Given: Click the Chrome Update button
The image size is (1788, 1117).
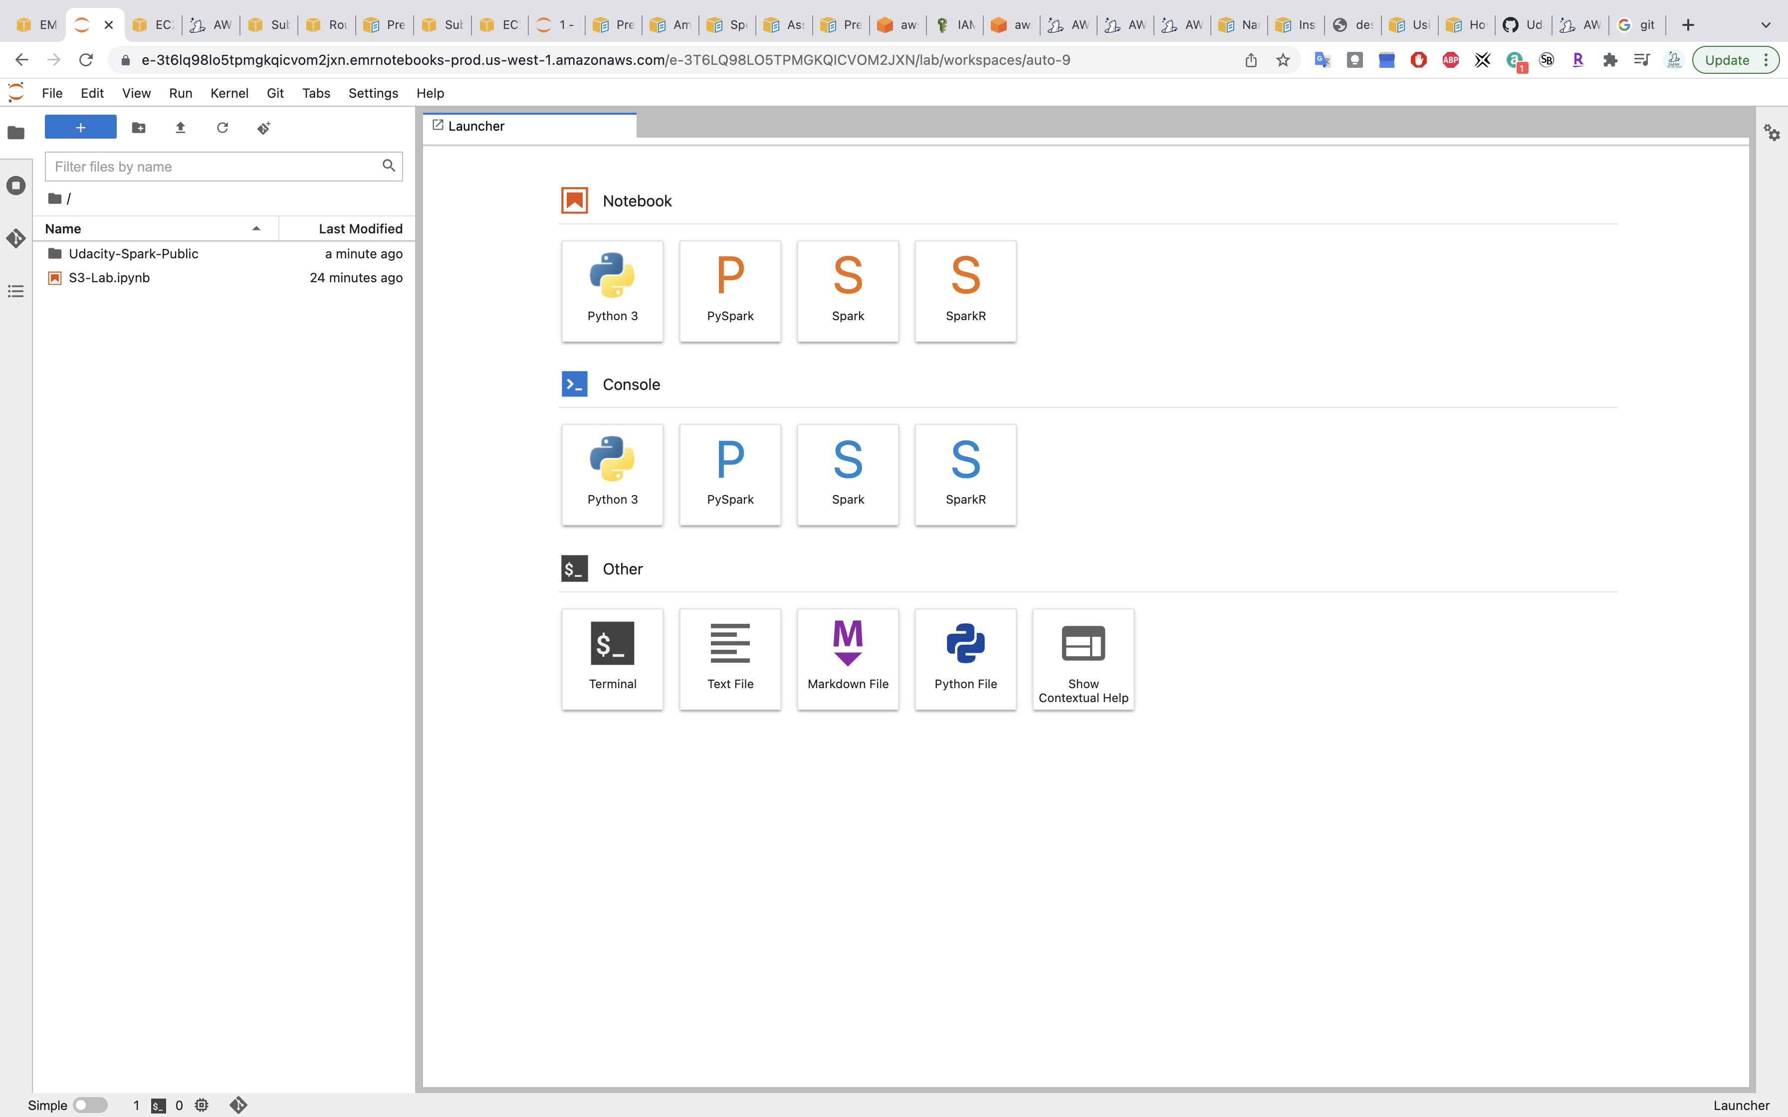Looking at the screenshot, I should click(1727, 60).
